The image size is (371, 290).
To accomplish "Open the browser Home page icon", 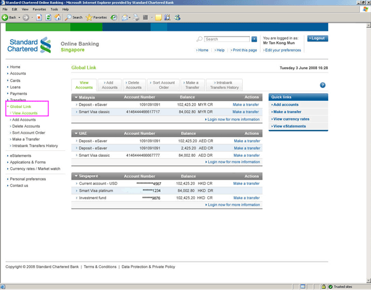I will point(57,17).
